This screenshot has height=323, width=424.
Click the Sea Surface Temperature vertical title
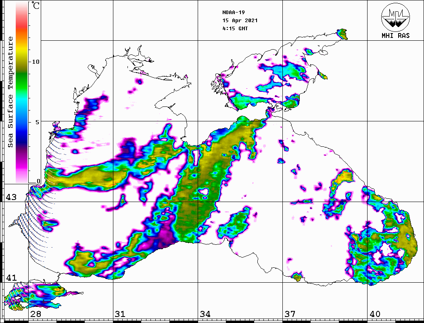pyautogui.click(x=10, y=92)
